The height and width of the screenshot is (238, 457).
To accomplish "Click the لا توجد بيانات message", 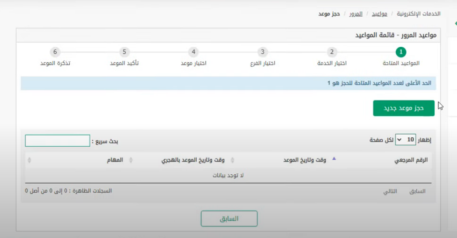I will point(228,175).
